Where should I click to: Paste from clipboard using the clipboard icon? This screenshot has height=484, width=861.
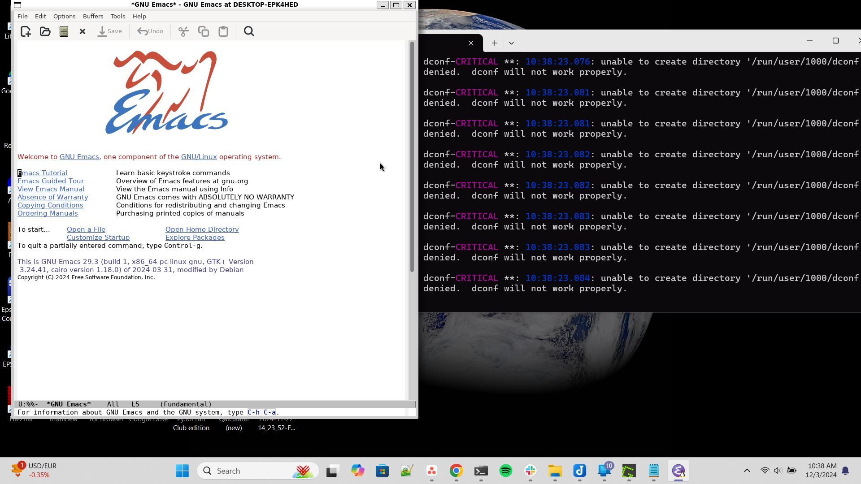click(223, 31)
